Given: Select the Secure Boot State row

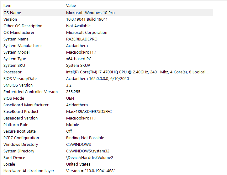Looking at the screenshot, I should [x=20, y=131].
